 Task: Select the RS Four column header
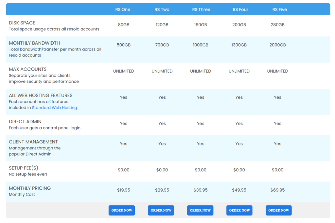(x=240, y=9)
